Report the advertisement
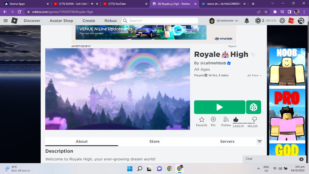 pos(232,46)
